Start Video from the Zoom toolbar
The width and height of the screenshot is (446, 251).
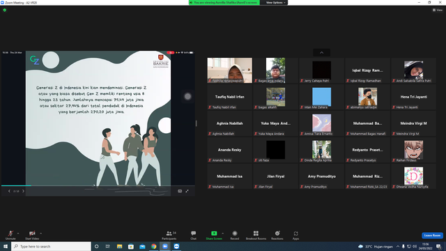click(x=32, y=235)
